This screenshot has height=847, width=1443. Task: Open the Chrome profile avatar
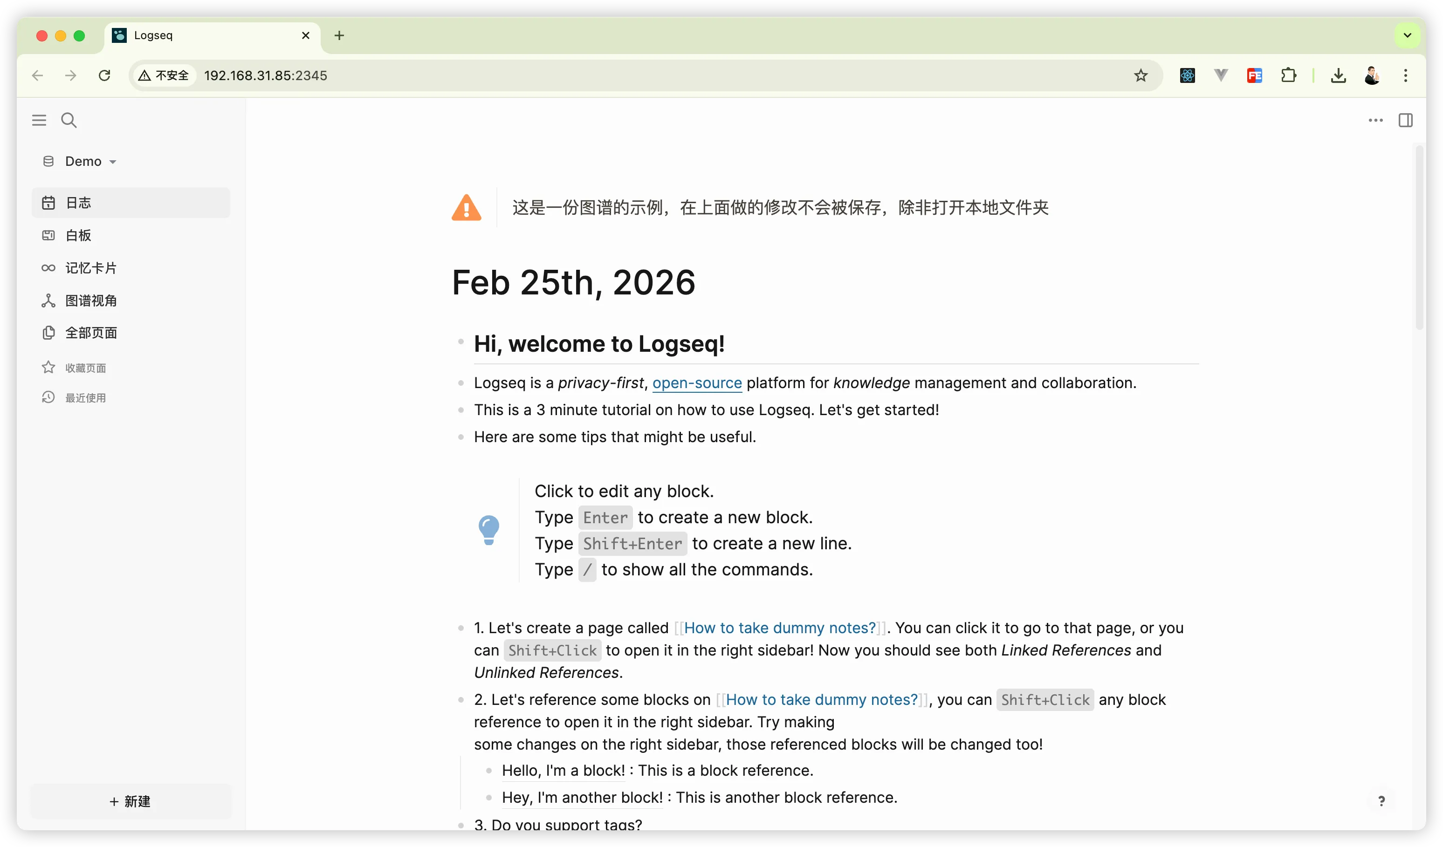click(1372, 75)
